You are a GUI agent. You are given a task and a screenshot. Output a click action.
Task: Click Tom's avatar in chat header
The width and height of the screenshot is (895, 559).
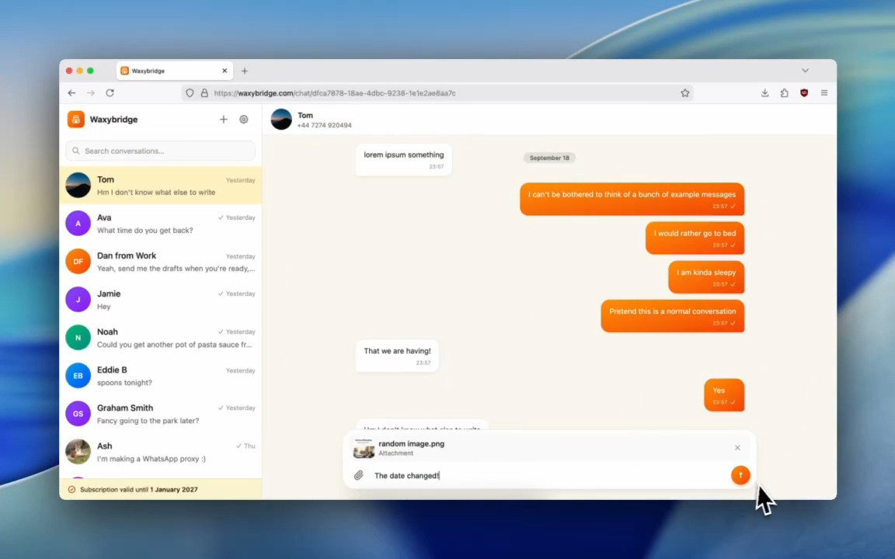[280, 120]
